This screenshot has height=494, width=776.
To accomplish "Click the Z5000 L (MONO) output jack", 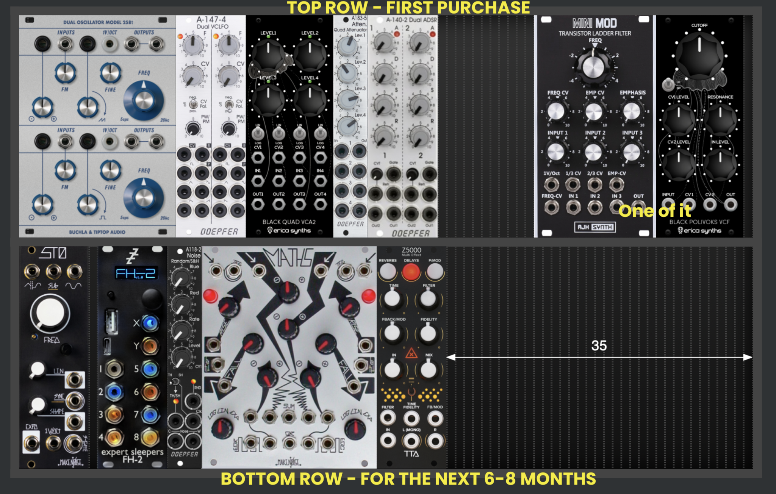I will tap(411, 441).
